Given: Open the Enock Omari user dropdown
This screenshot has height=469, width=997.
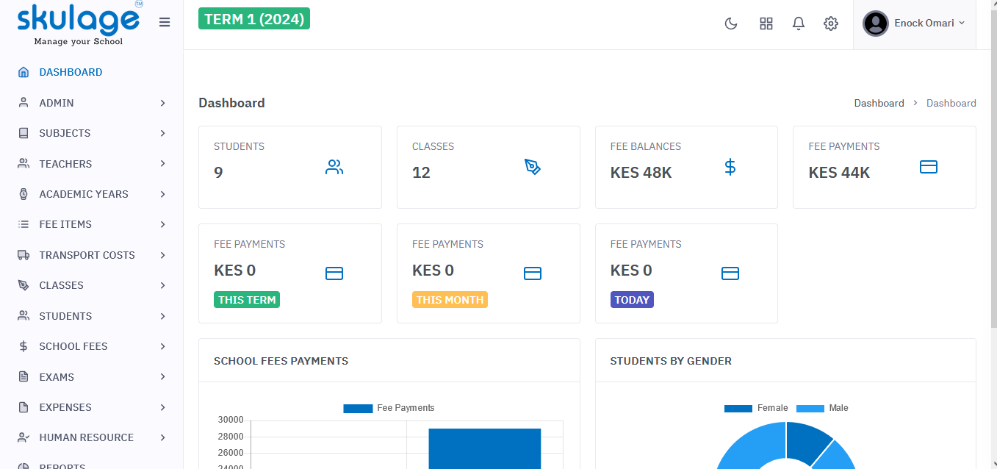Looking at the screenshot, I should pos(915,24).
